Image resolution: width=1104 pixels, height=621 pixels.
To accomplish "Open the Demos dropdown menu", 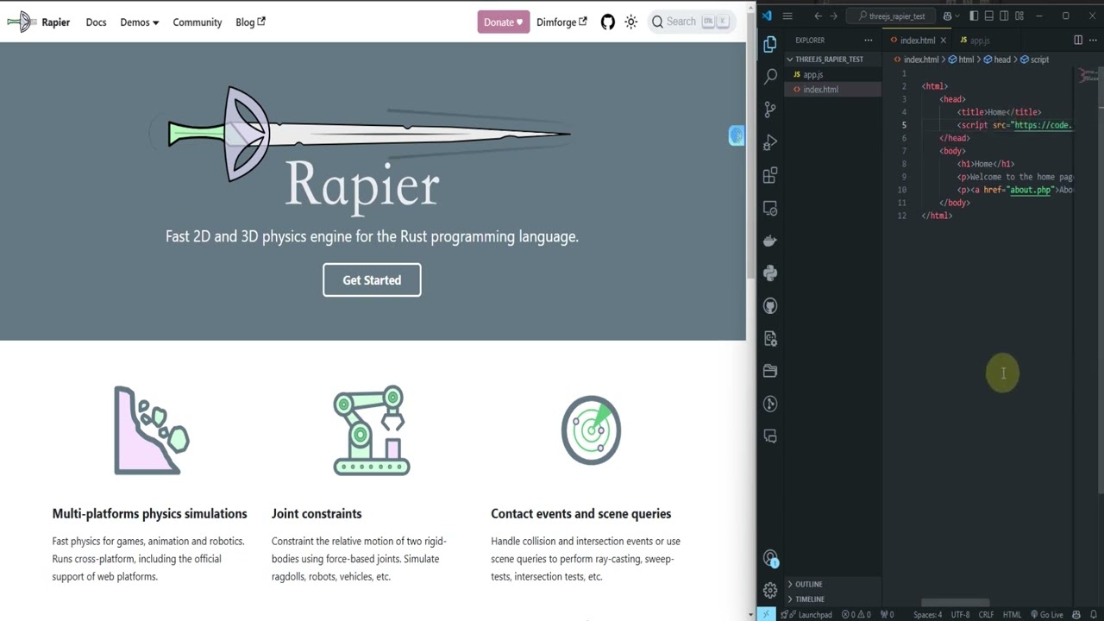I will pyautogui.click(x=139, y=22).
